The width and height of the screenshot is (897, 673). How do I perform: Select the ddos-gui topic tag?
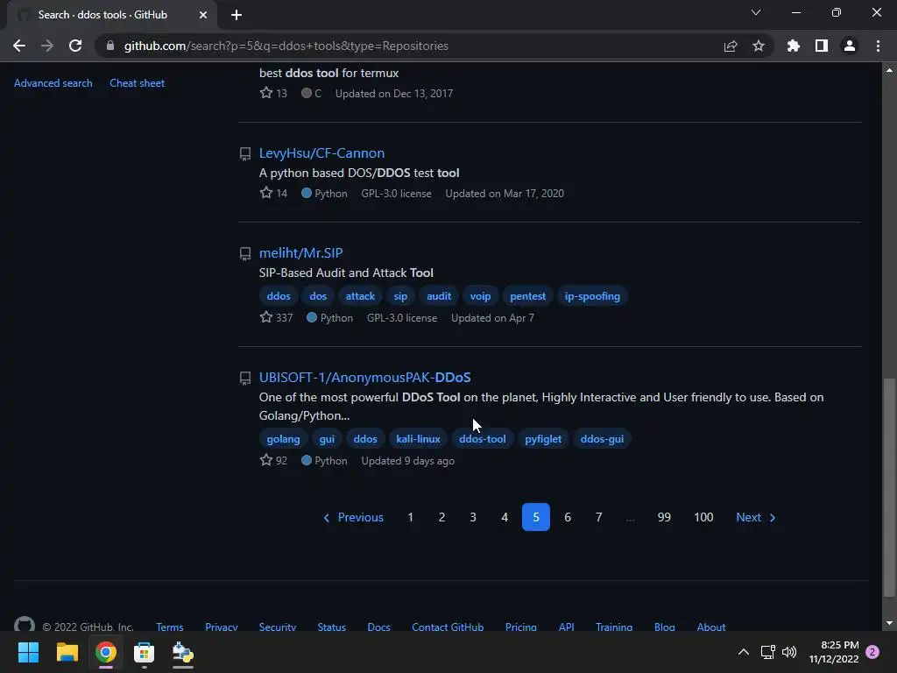tap(602, 439)
